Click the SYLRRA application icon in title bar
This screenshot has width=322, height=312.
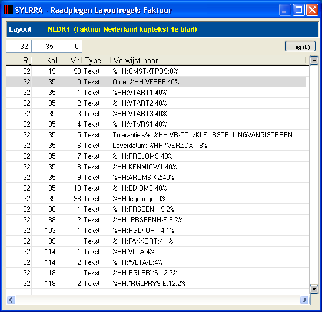[8, 9]
